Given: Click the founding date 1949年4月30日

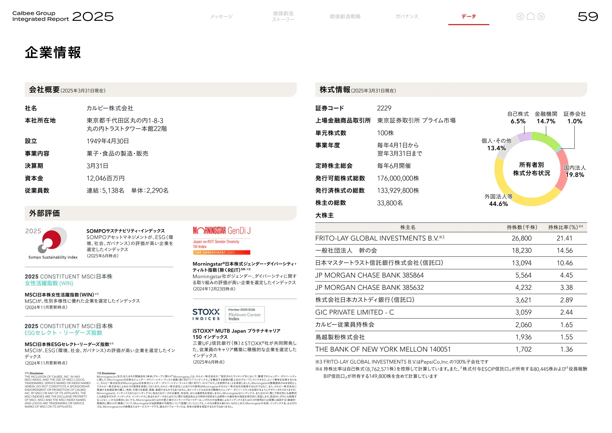Looking at the screenshot, I should coord(108,141).
